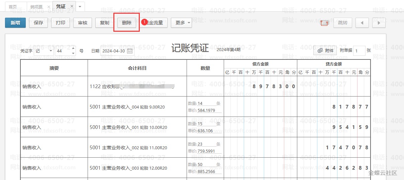Close the 销项票 tab

[x=49, y=7]
